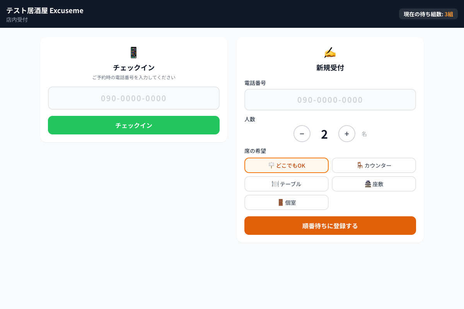Click the chair icon on カウンター option
Screen dimensions: 464x309
pyautogui.click(x=360, y=165)
